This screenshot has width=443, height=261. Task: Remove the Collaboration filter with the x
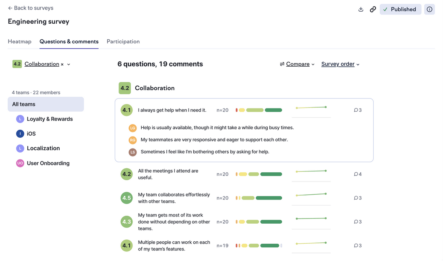point(61,64)
